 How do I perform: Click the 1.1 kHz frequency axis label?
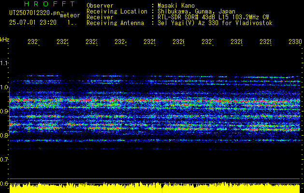[4, 63]
